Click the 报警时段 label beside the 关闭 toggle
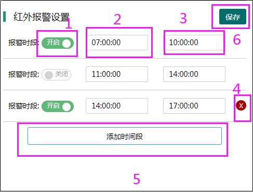The image size is (253, 192). click(x=24, y=74)
